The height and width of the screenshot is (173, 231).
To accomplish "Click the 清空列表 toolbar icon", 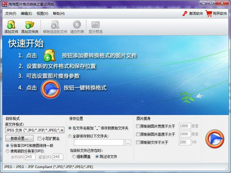I will [x=77, y=25].
